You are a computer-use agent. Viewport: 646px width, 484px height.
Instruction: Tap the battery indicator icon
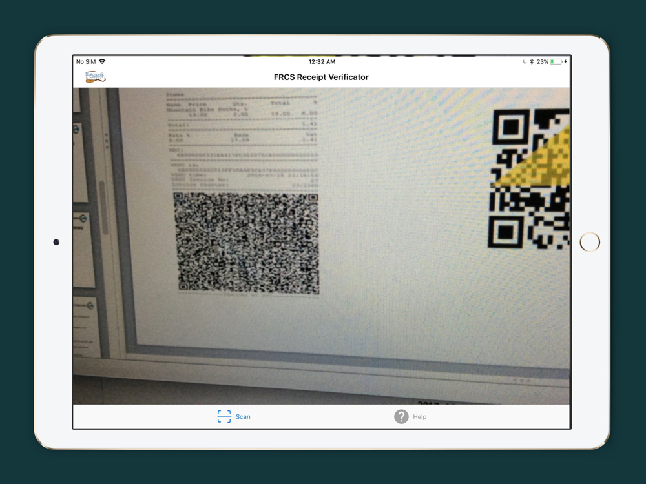pos(556,62)
